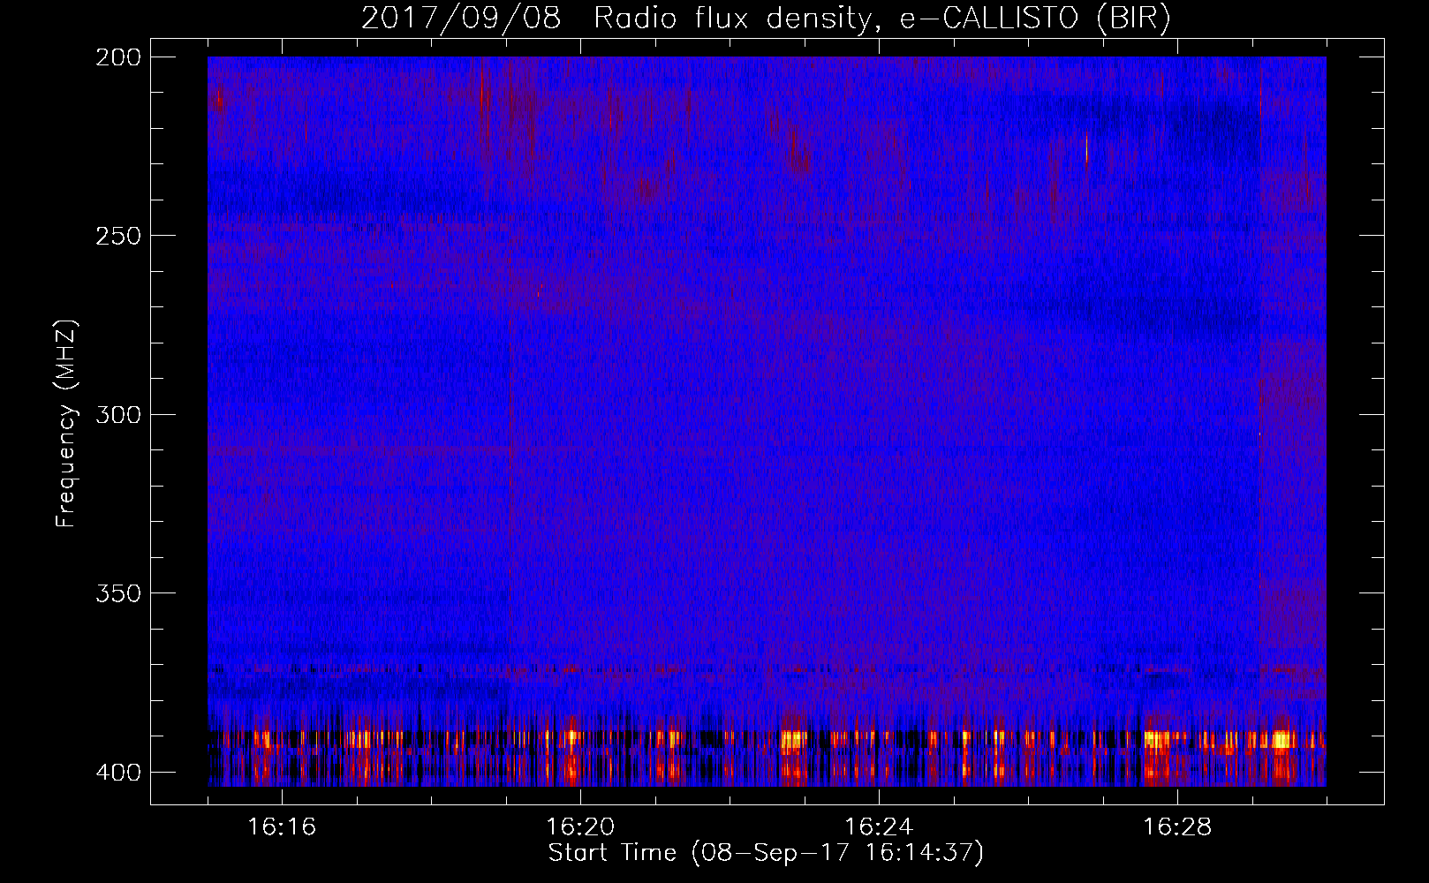The height and width of the screenshot is (883, 1429).
Task: Select the 'Frequency (MHZ)' axis label
Action: pos(66,423)
